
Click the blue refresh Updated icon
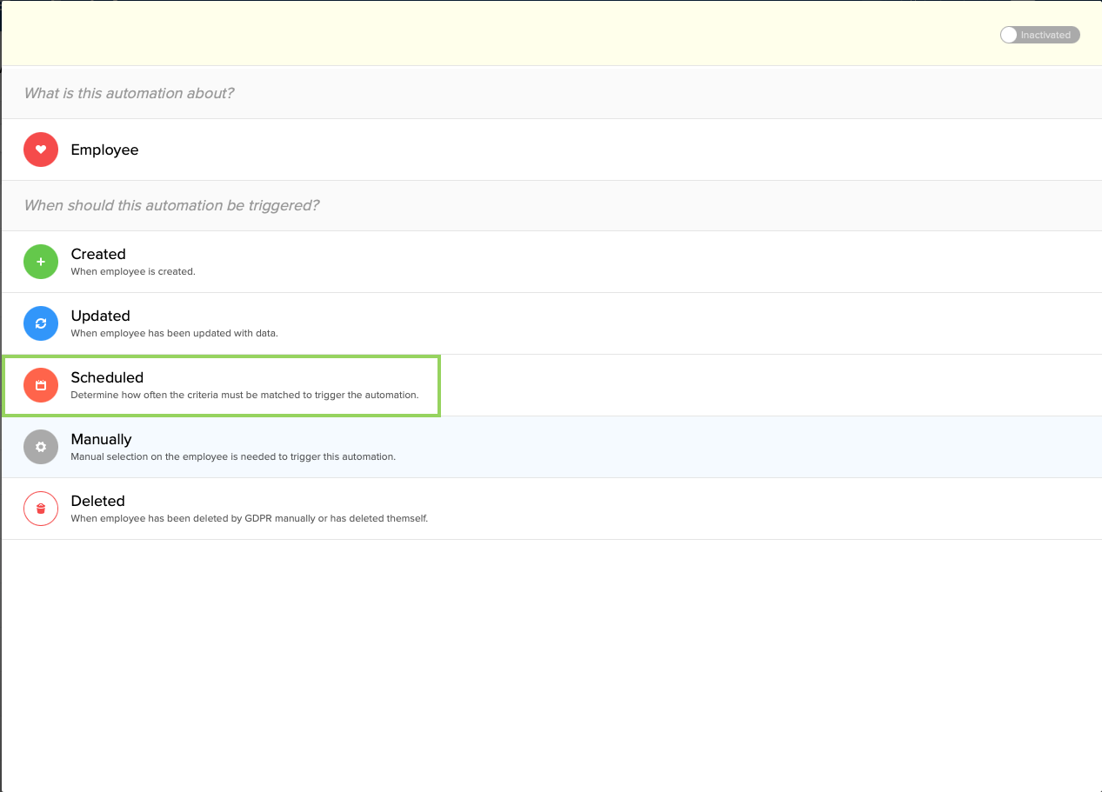pyautogui.click(x=41, y=323)
